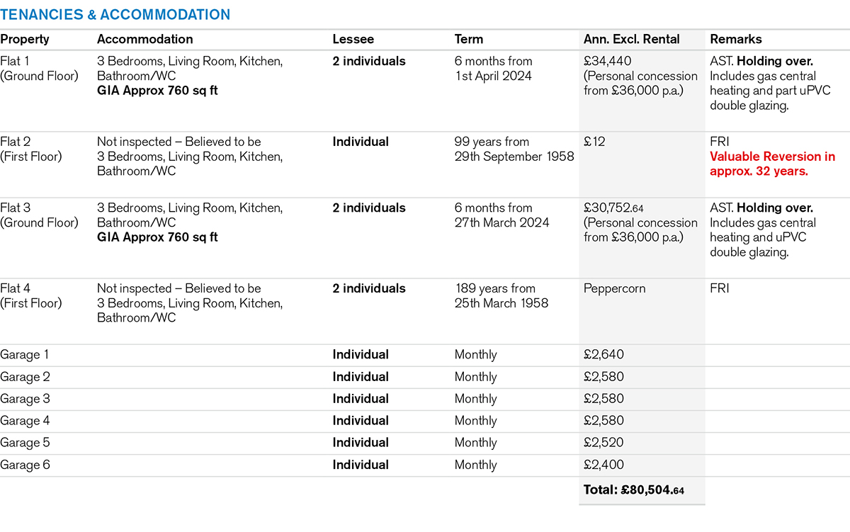Select the Peppercorn rental entry

click(613, 288)
